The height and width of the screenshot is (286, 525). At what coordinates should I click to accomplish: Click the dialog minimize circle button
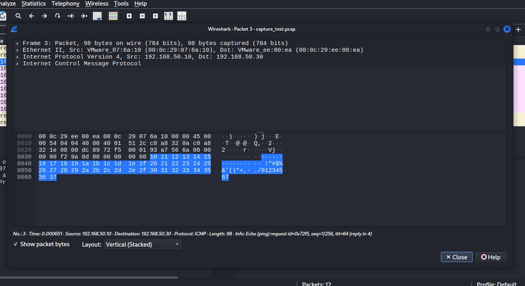pyautogui.click(x=488, y=29)
